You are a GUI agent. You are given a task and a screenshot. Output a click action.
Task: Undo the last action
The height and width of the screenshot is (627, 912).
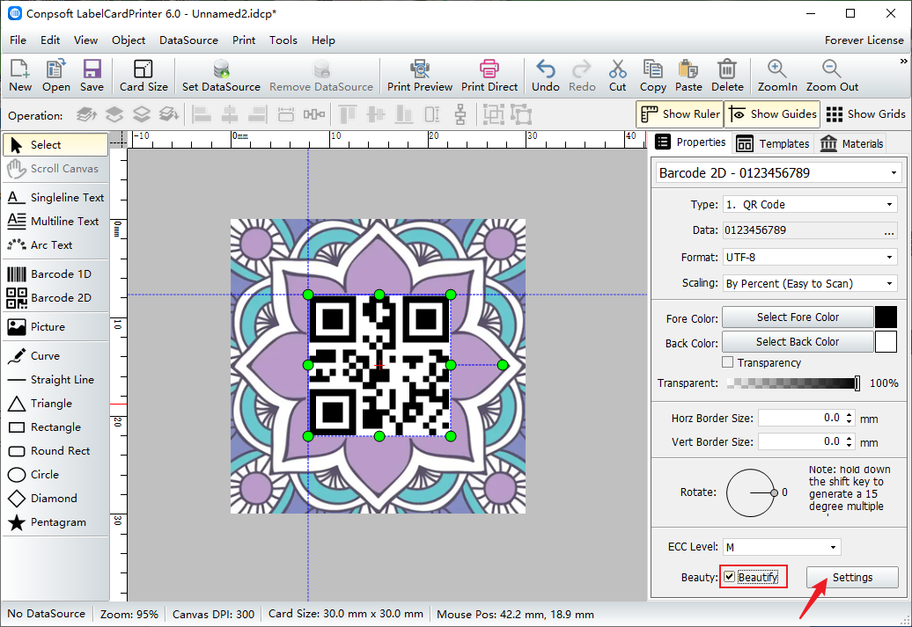[x=546, y=75]
